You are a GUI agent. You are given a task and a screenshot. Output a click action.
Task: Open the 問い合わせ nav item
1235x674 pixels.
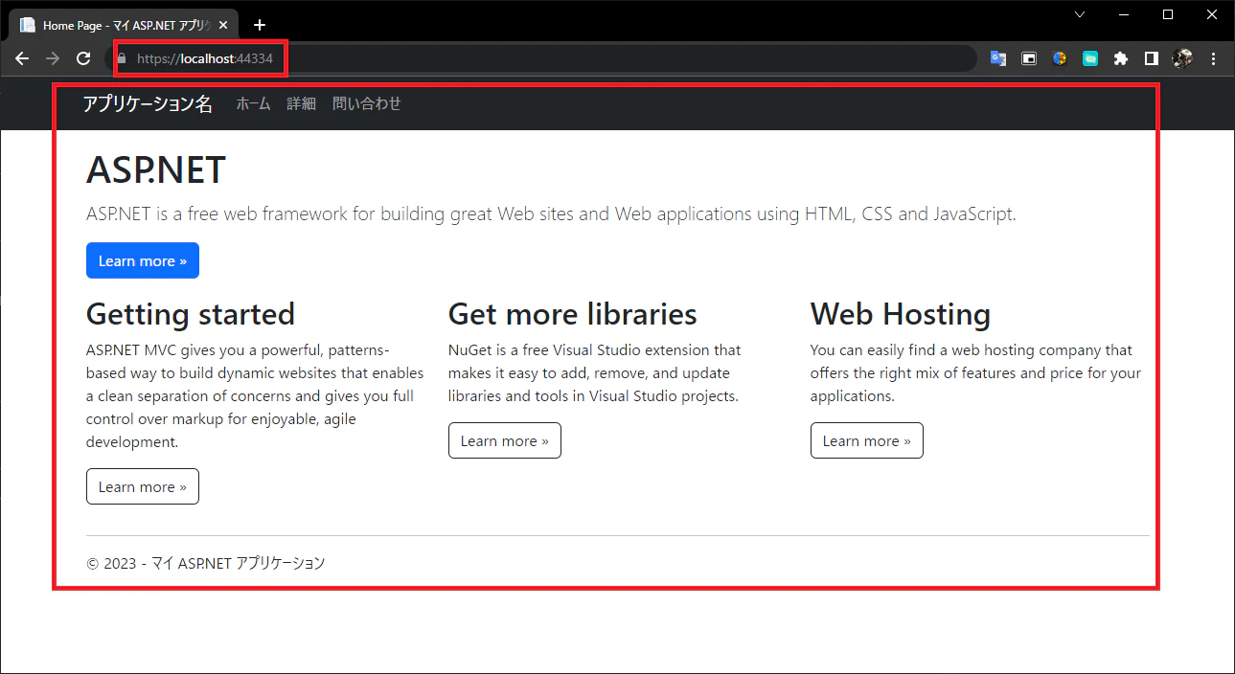367,103
